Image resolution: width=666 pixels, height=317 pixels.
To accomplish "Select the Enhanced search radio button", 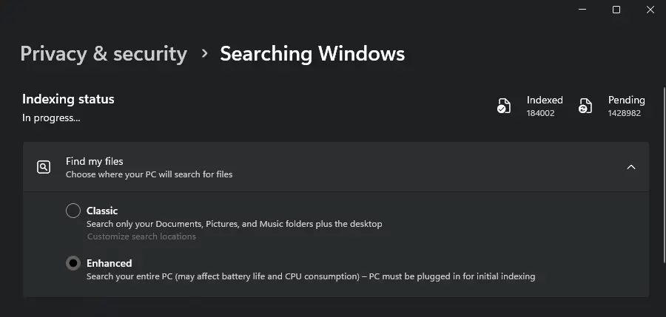I will [73, 263].
